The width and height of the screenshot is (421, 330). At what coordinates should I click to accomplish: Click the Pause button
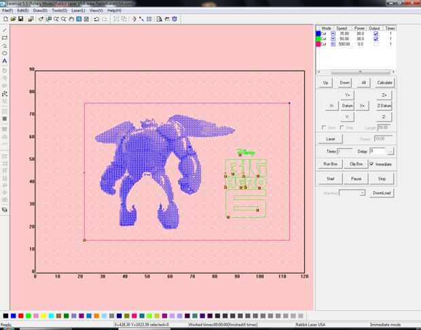[356, 179]
